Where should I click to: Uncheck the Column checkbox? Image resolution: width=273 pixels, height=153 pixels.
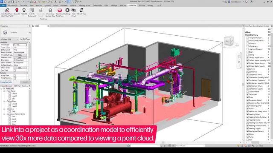(247, 69)
